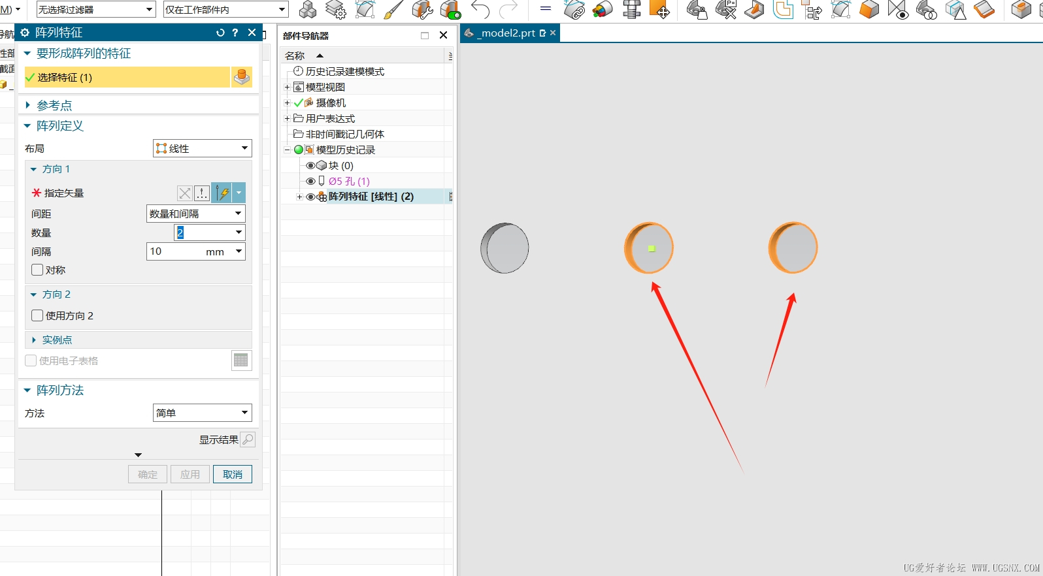Open the 仅在工作部件内 scope dropdown

(x=226, y=10)
